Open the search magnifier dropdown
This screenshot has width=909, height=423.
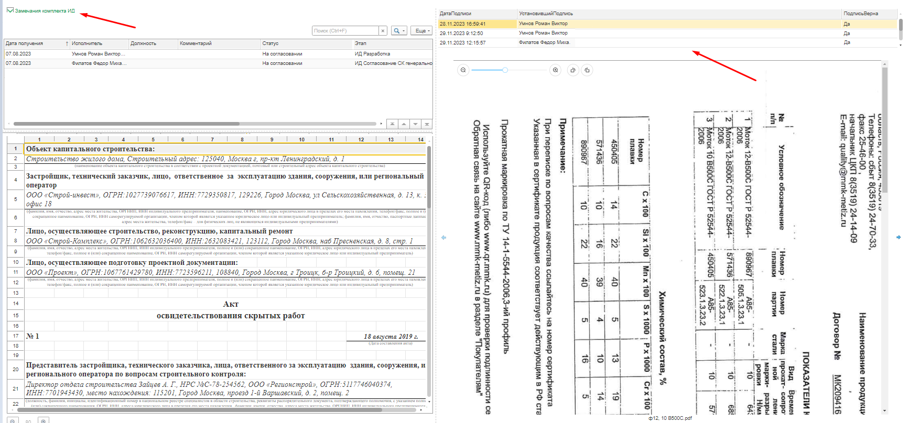(x=399, y=31)
